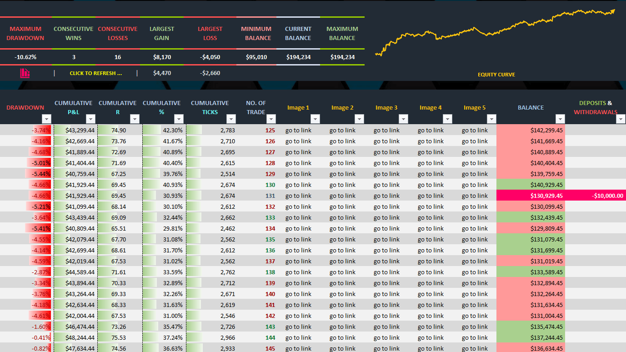Open the filter icon on Image 5 column
This screenshot has height=352, width=626.
coord(491,119)
